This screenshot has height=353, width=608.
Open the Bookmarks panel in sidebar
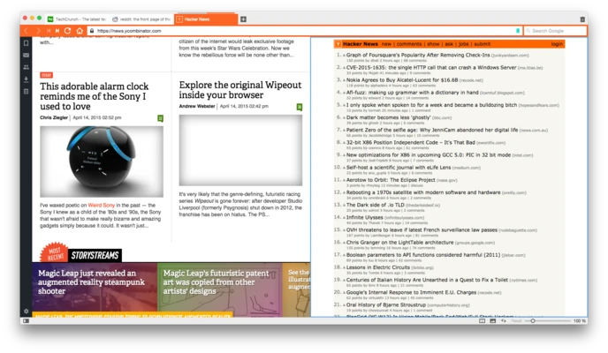click(26, 43)
